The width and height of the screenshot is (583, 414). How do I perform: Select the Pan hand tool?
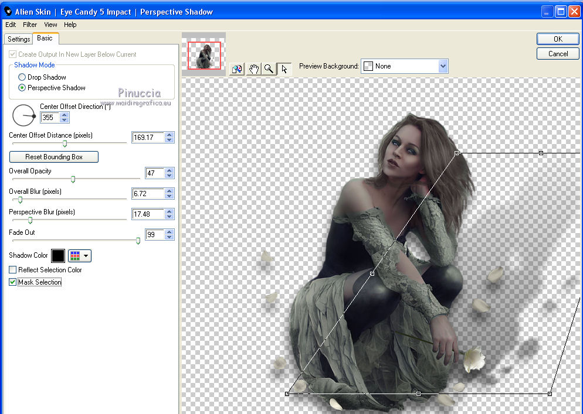[253, 69]
